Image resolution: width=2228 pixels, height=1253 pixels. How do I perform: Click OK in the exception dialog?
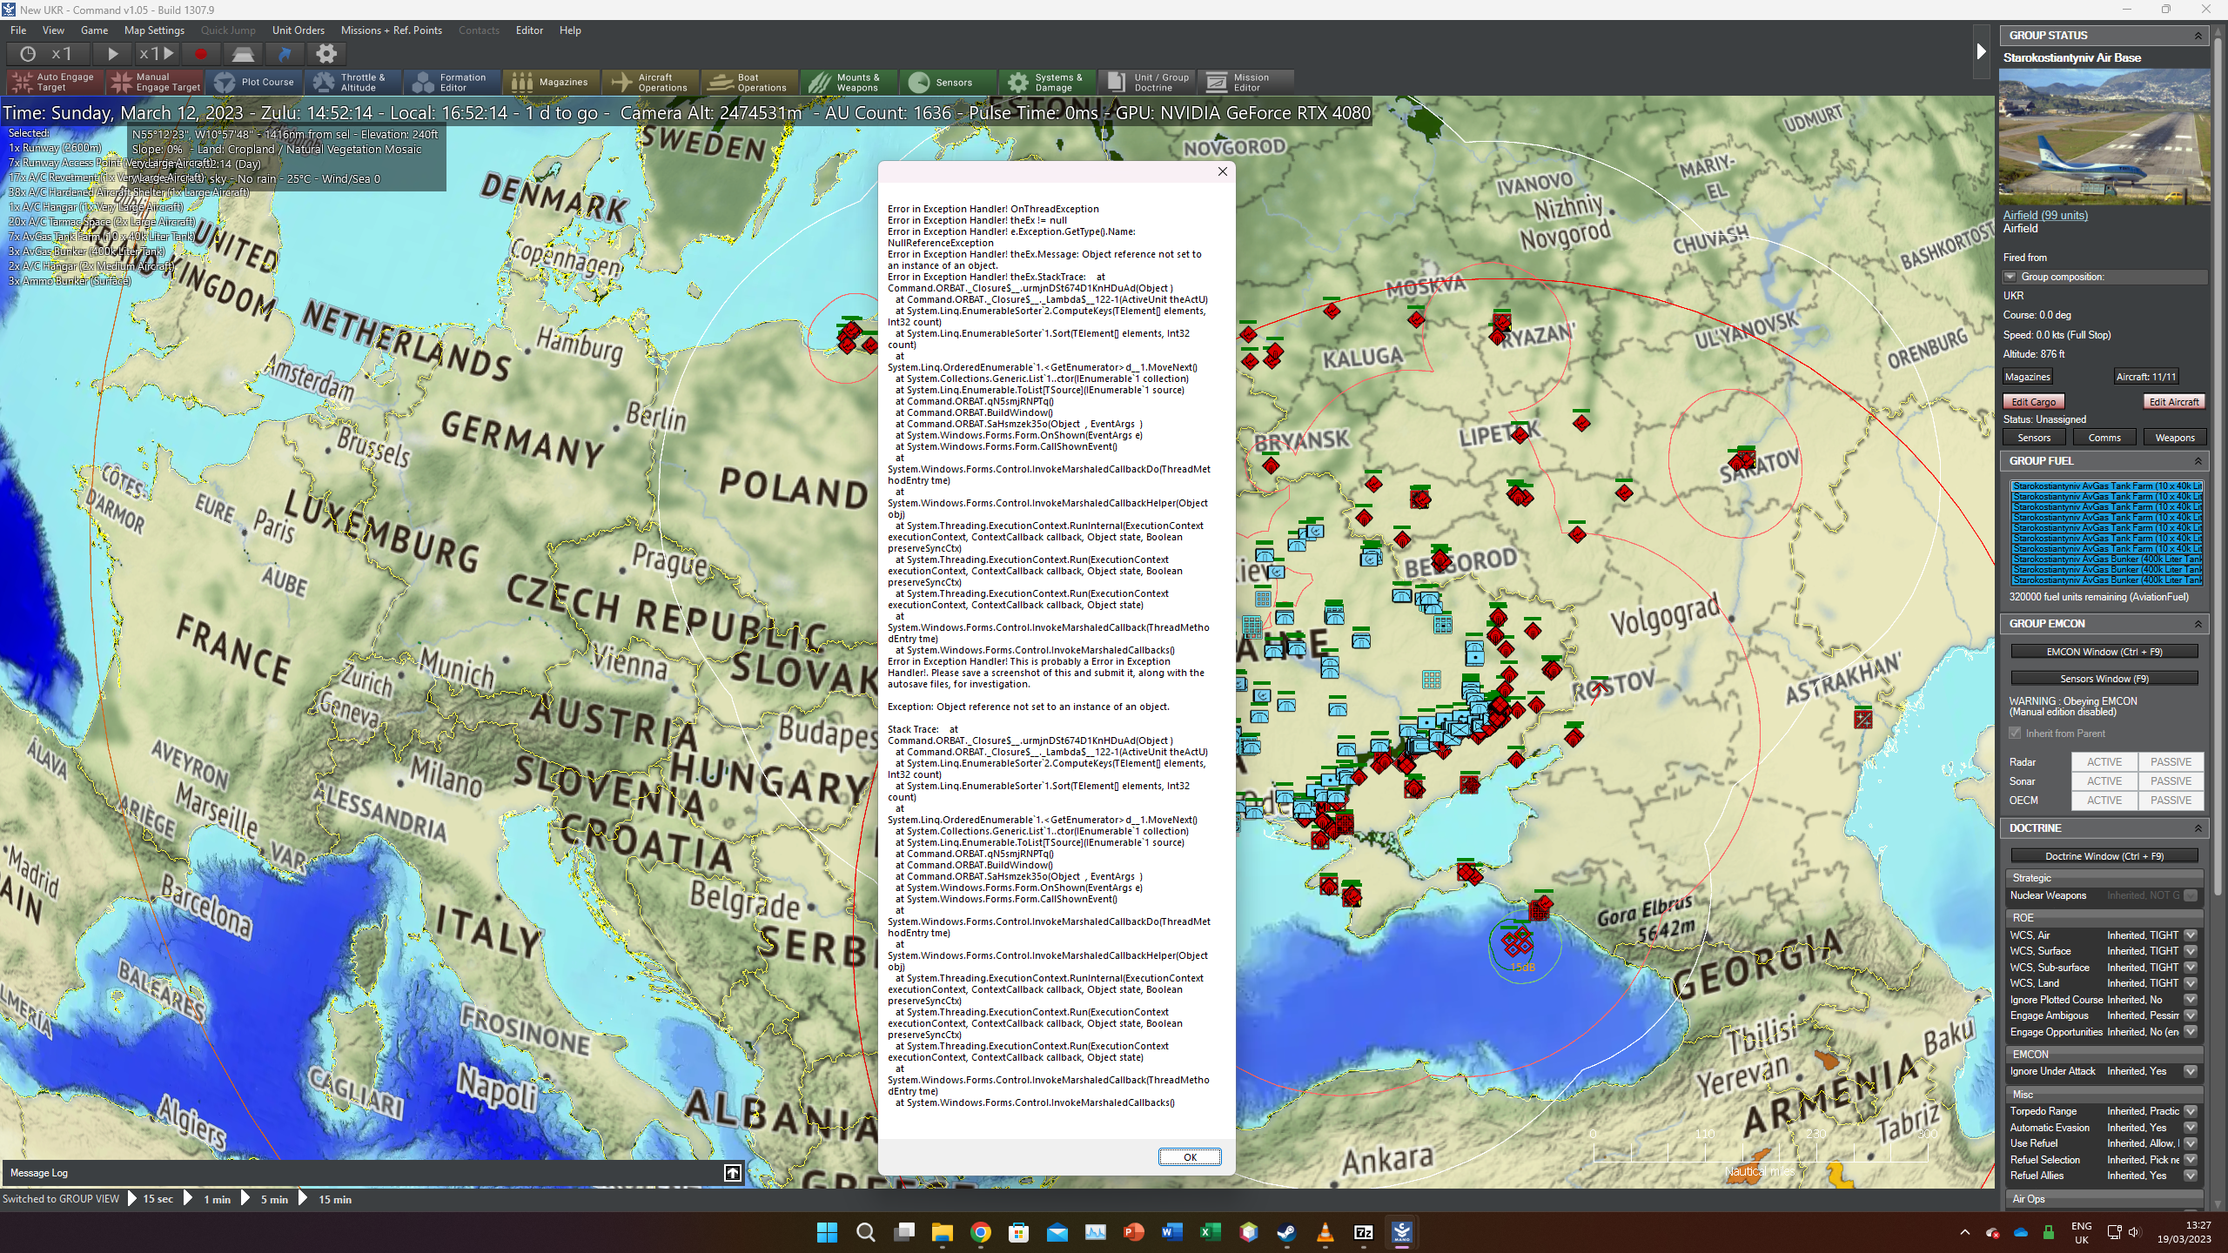pos(1190,1156)
